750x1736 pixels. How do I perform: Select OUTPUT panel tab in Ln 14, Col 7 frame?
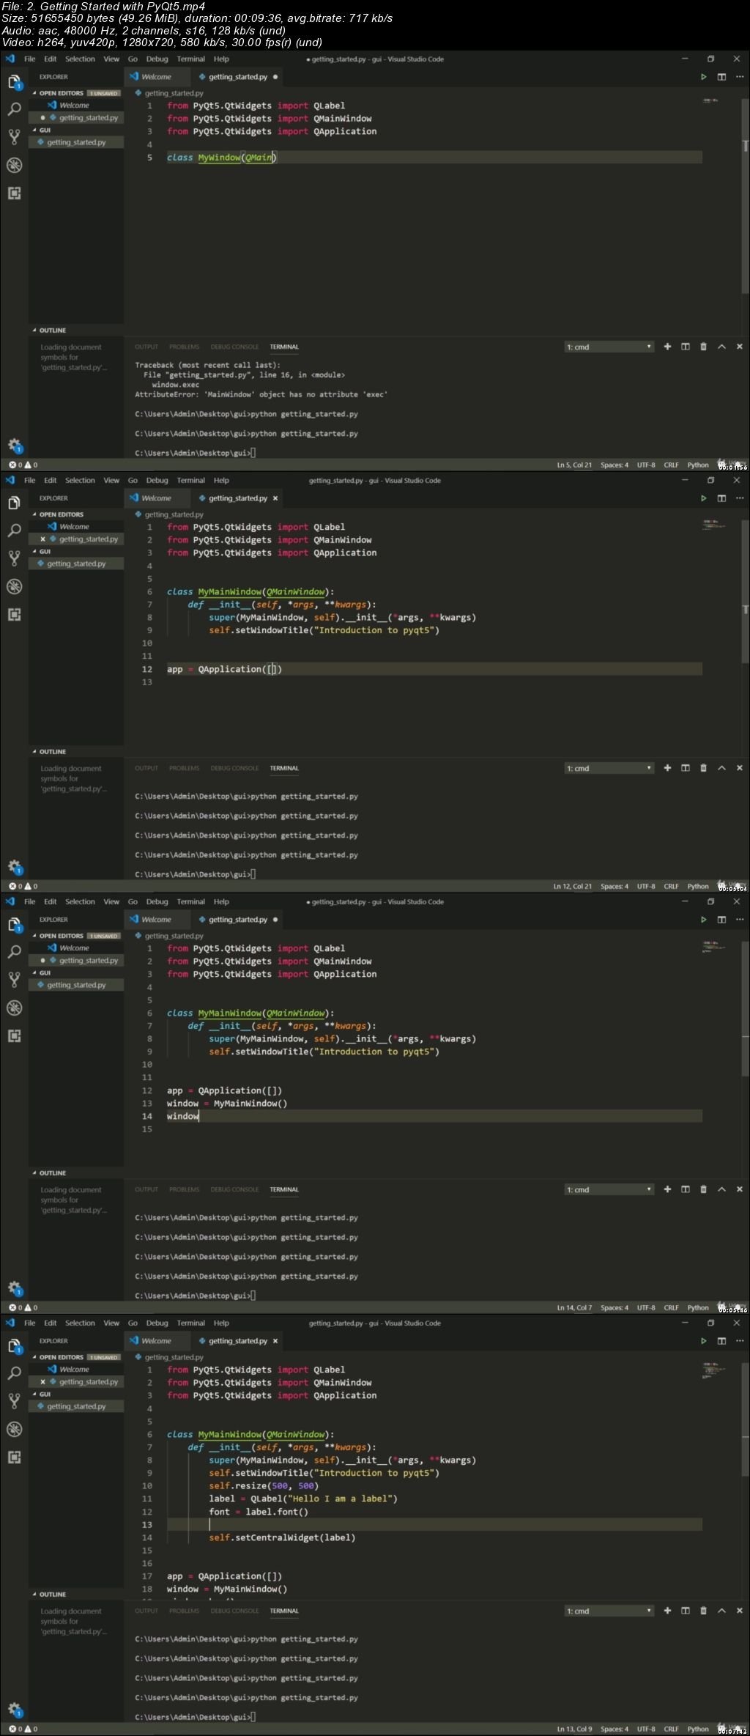(x=146, y=1189)
